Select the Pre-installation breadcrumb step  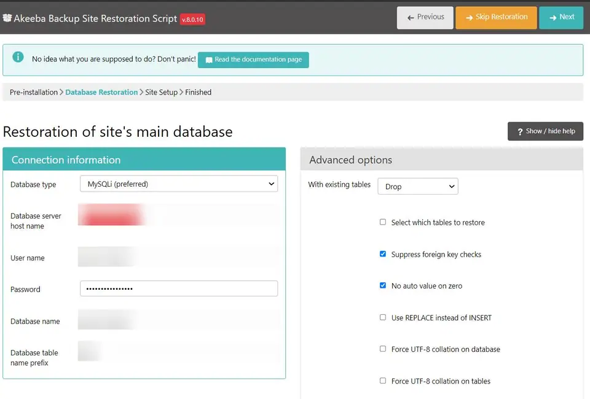(33, 92)
